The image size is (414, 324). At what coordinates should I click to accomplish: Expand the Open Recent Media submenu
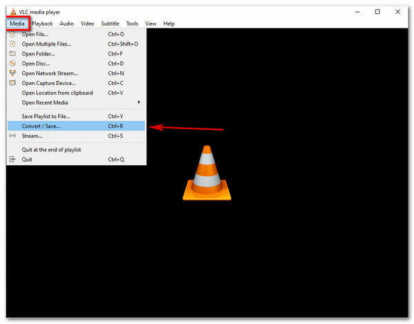77,102
